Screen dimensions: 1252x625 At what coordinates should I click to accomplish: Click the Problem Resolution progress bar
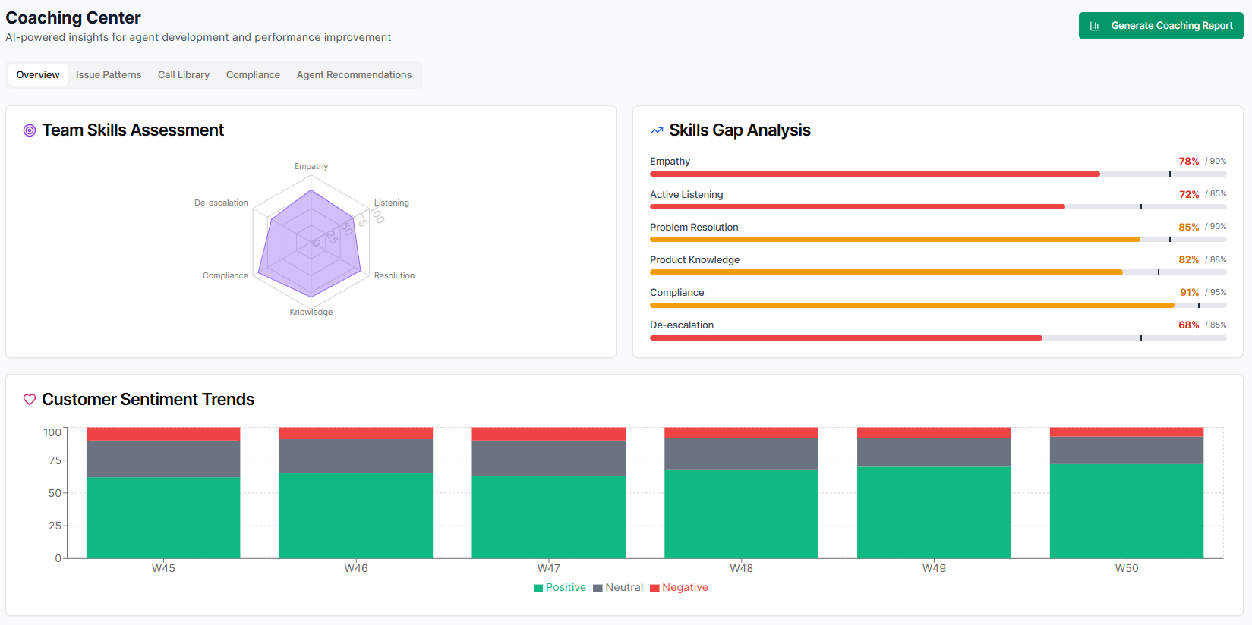(x=938, y=240)
